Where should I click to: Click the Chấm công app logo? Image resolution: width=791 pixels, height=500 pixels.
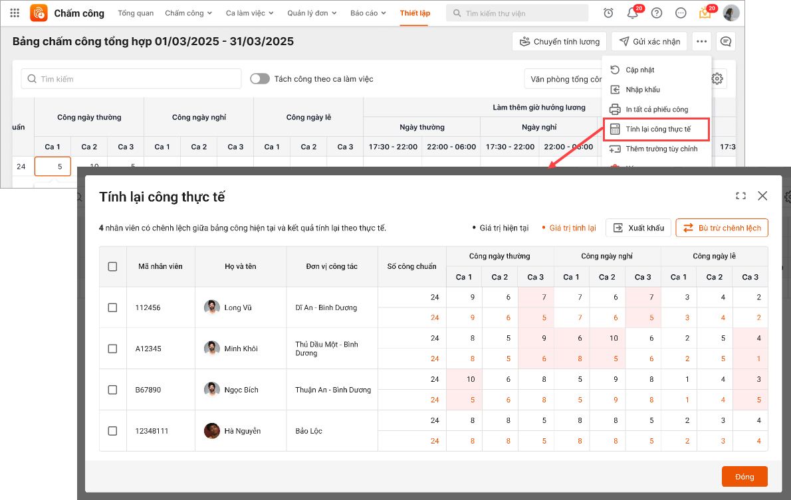(x=39, y=13)
